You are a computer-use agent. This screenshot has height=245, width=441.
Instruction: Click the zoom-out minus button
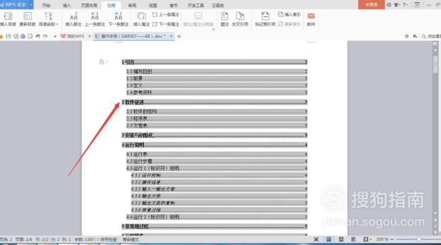pyautogui.click(x=392, y=240)
